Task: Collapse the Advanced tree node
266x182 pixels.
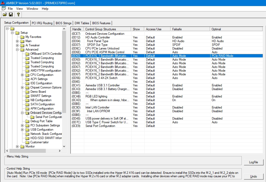Action: coord(17,50)
